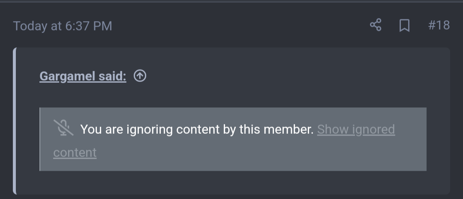Image resolution: width=463 pixels, height=199 pixels.
Task: Click the up-arrow icon beside Gargamel said
Action: (x=140, y=76)
